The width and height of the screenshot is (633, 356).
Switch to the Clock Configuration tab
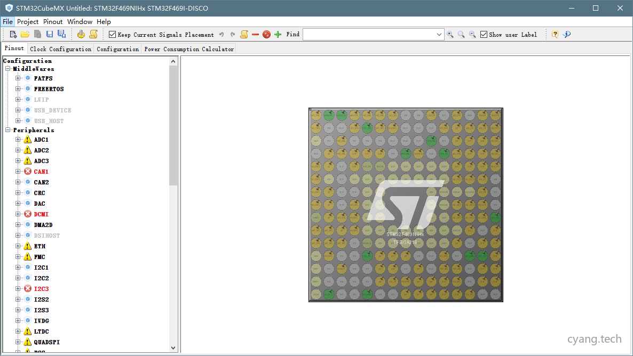point(60,49)
